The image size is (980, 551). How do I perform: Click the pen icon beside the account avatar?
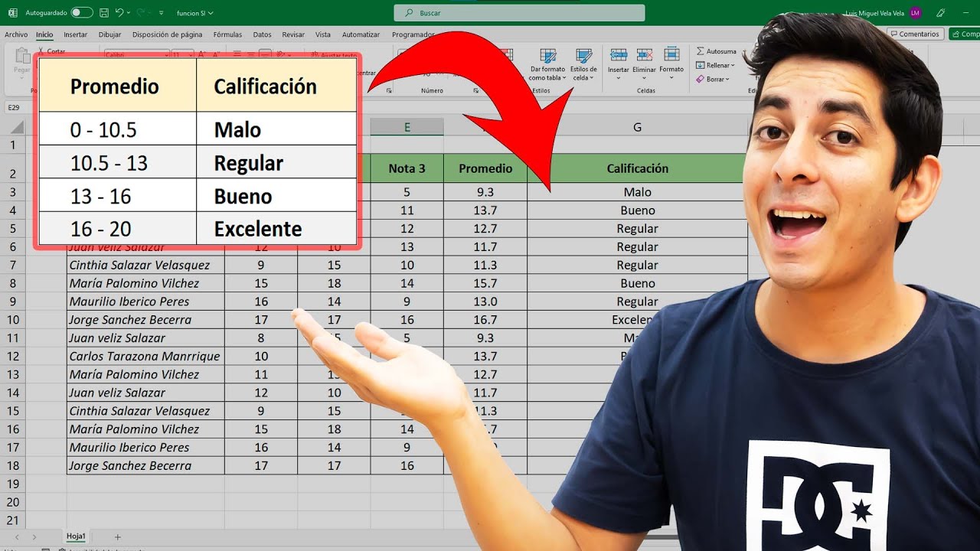point(941,13)
